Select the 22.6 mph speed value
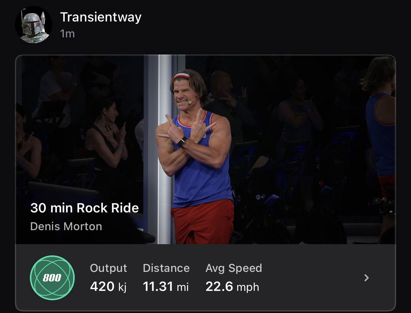411x313 pixels. click(232, 287)
